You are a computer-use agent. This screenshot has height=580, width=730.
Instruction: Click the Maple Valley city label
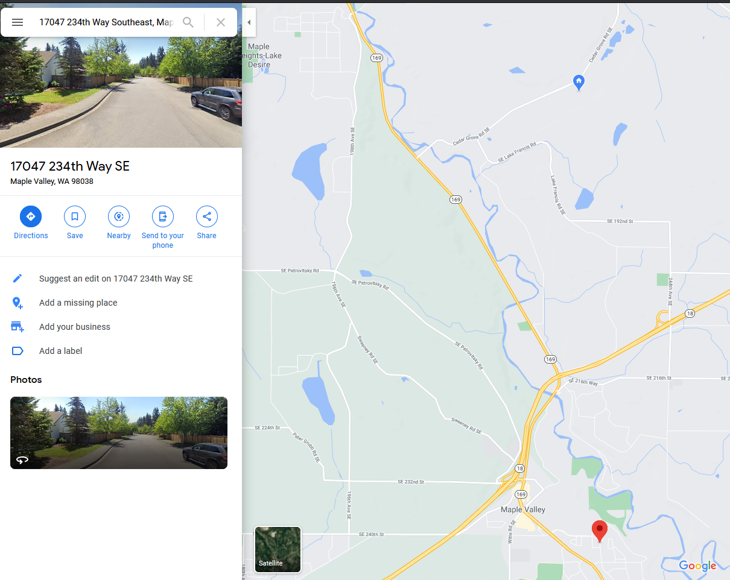pos(523,509)
